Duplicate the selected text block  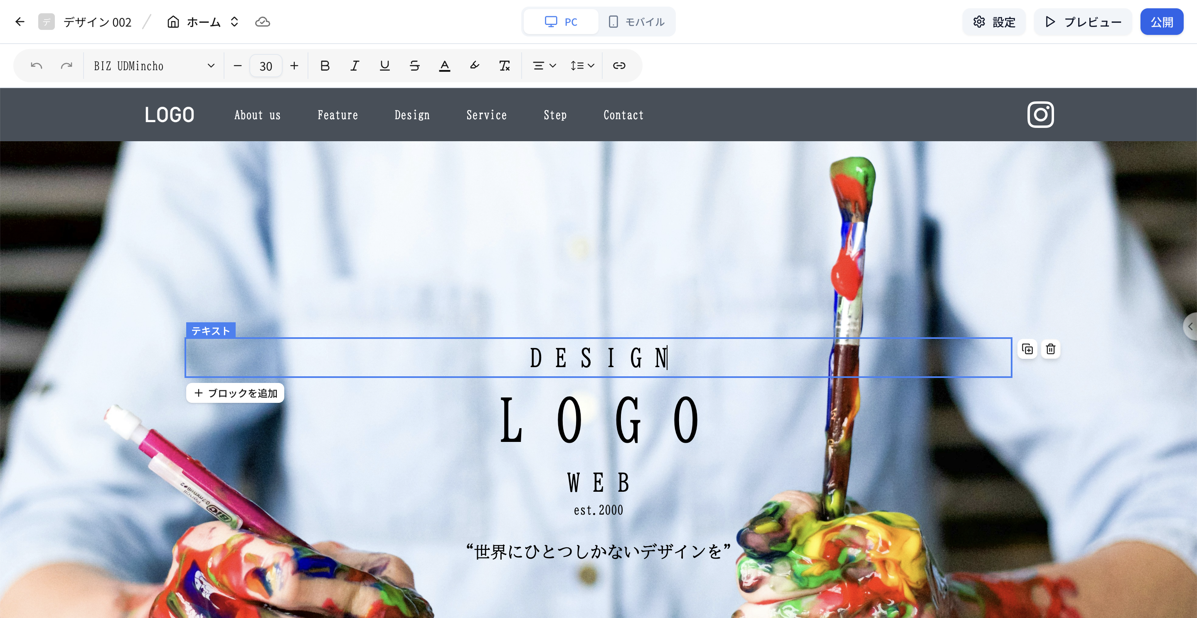click(x=1027, y=349)
